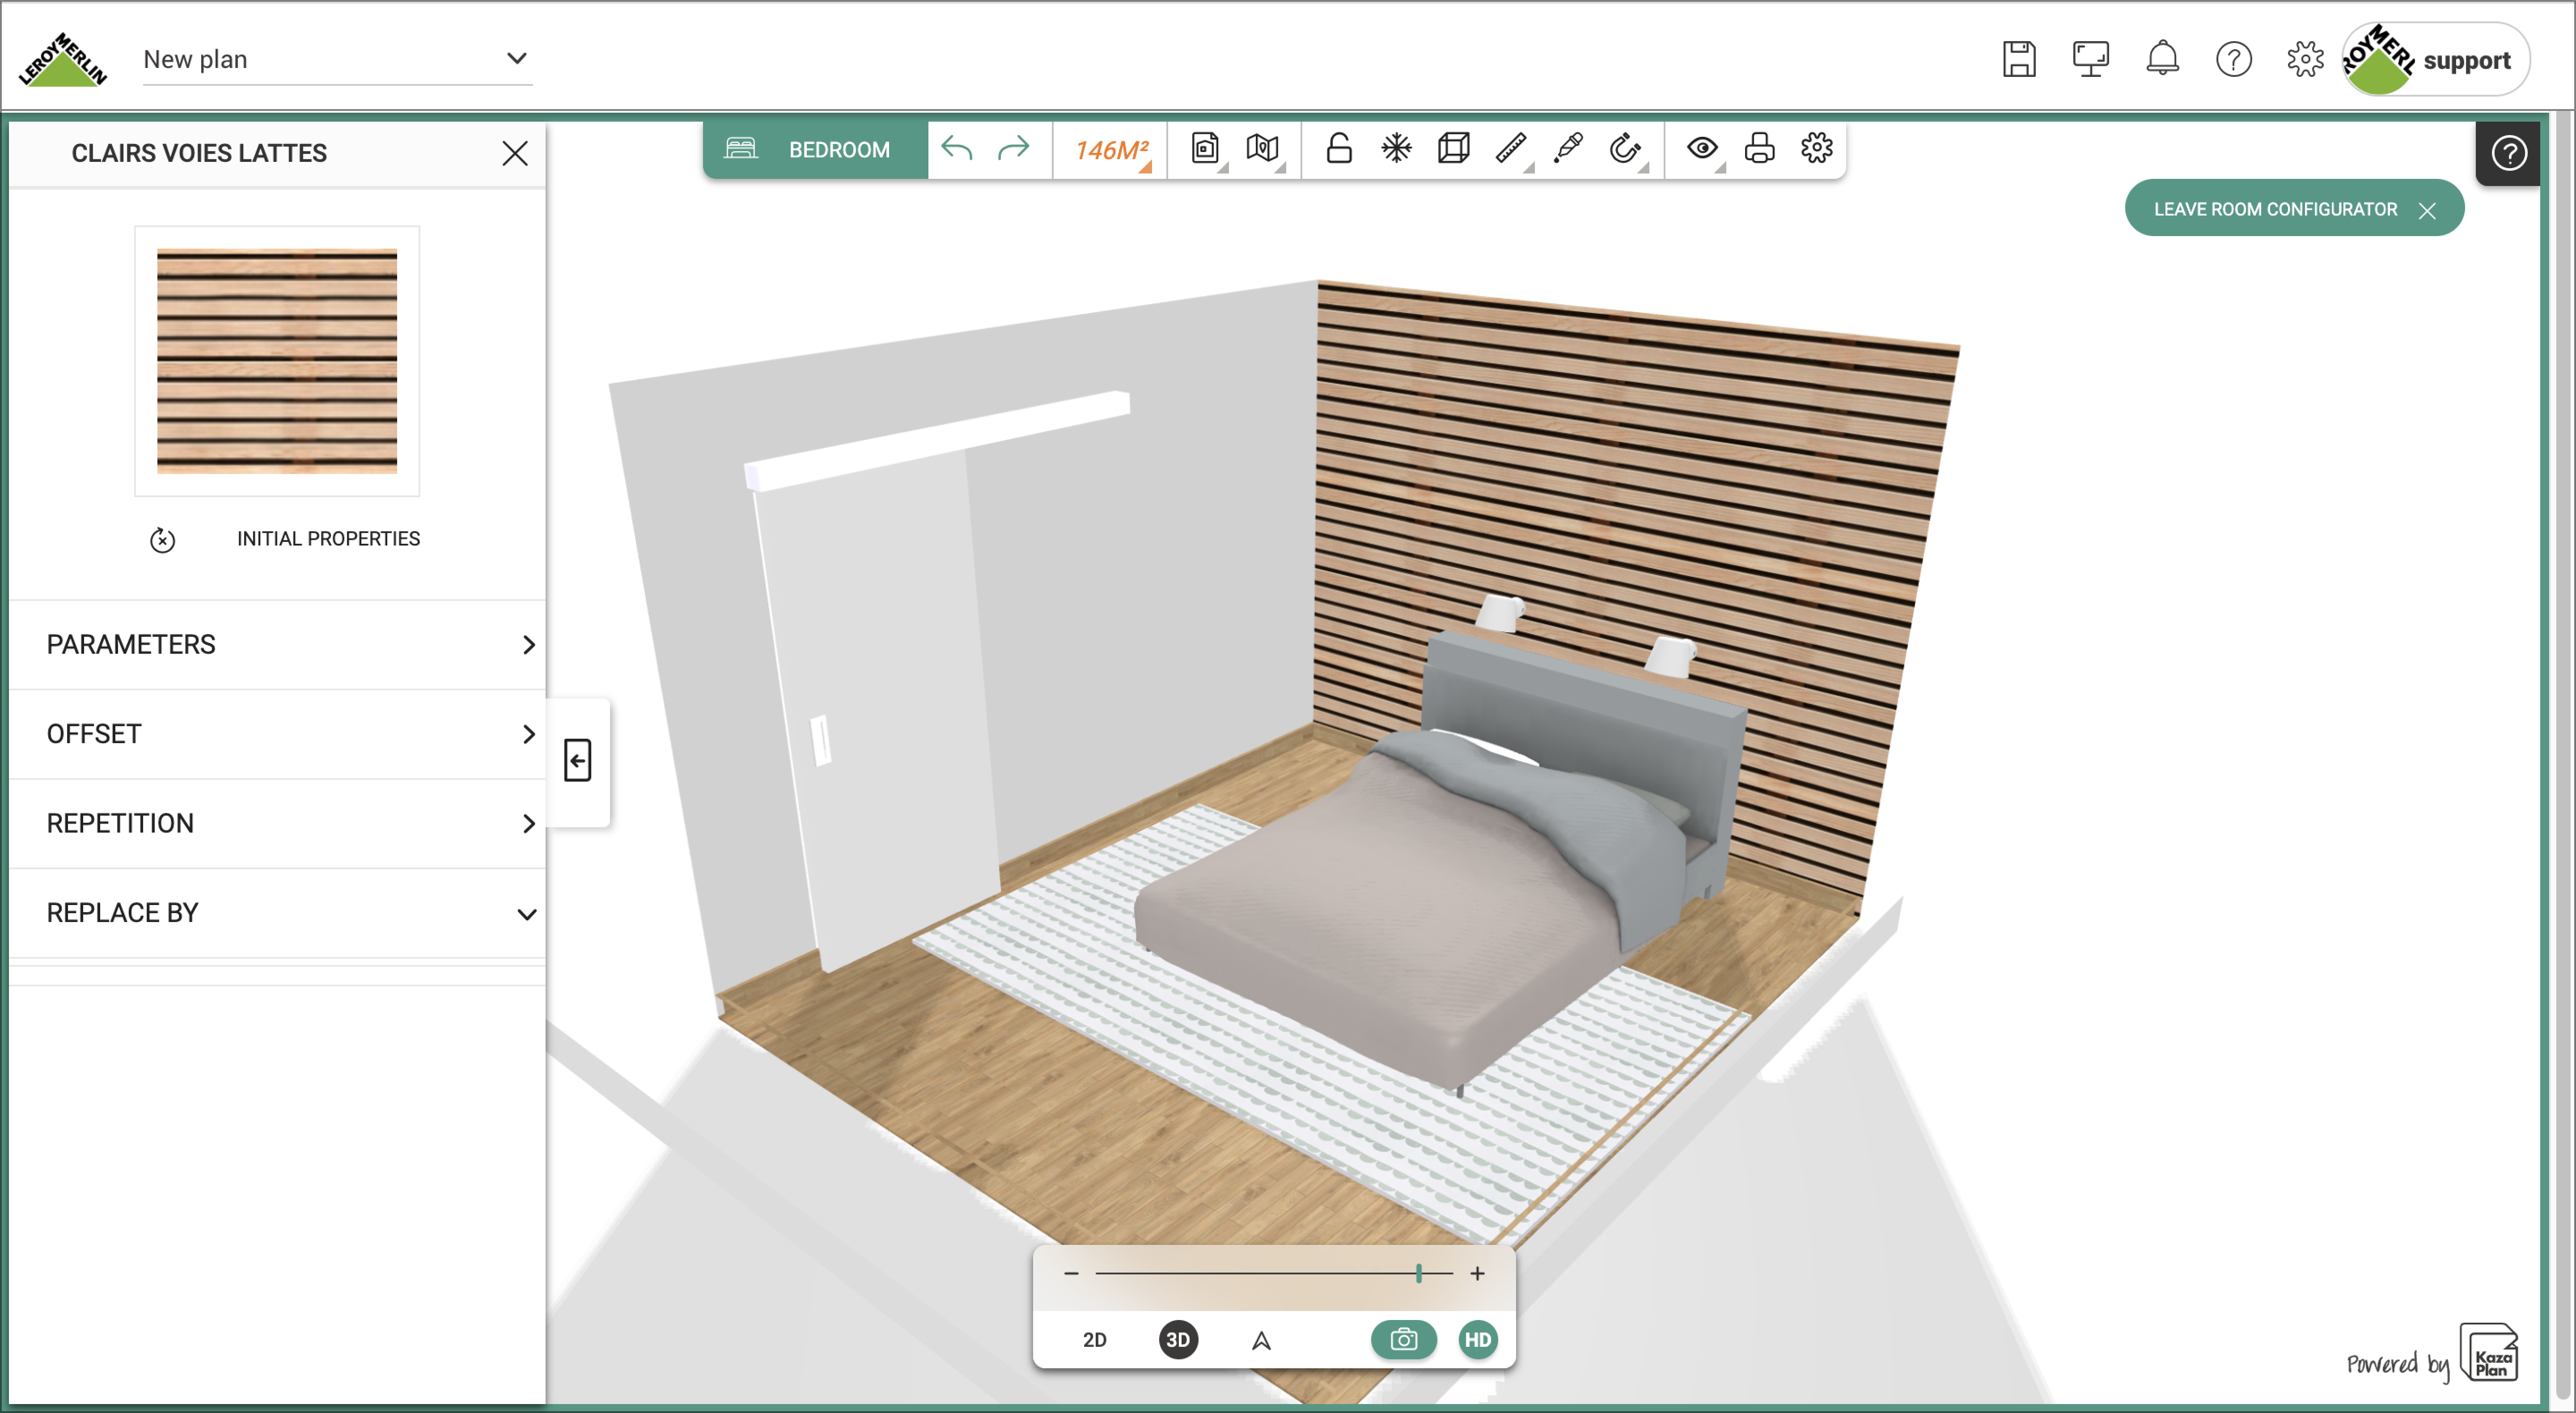Open the BEDROOM room tab
This screenshot has width=2576, height=1413.
[x=815, y=149]
